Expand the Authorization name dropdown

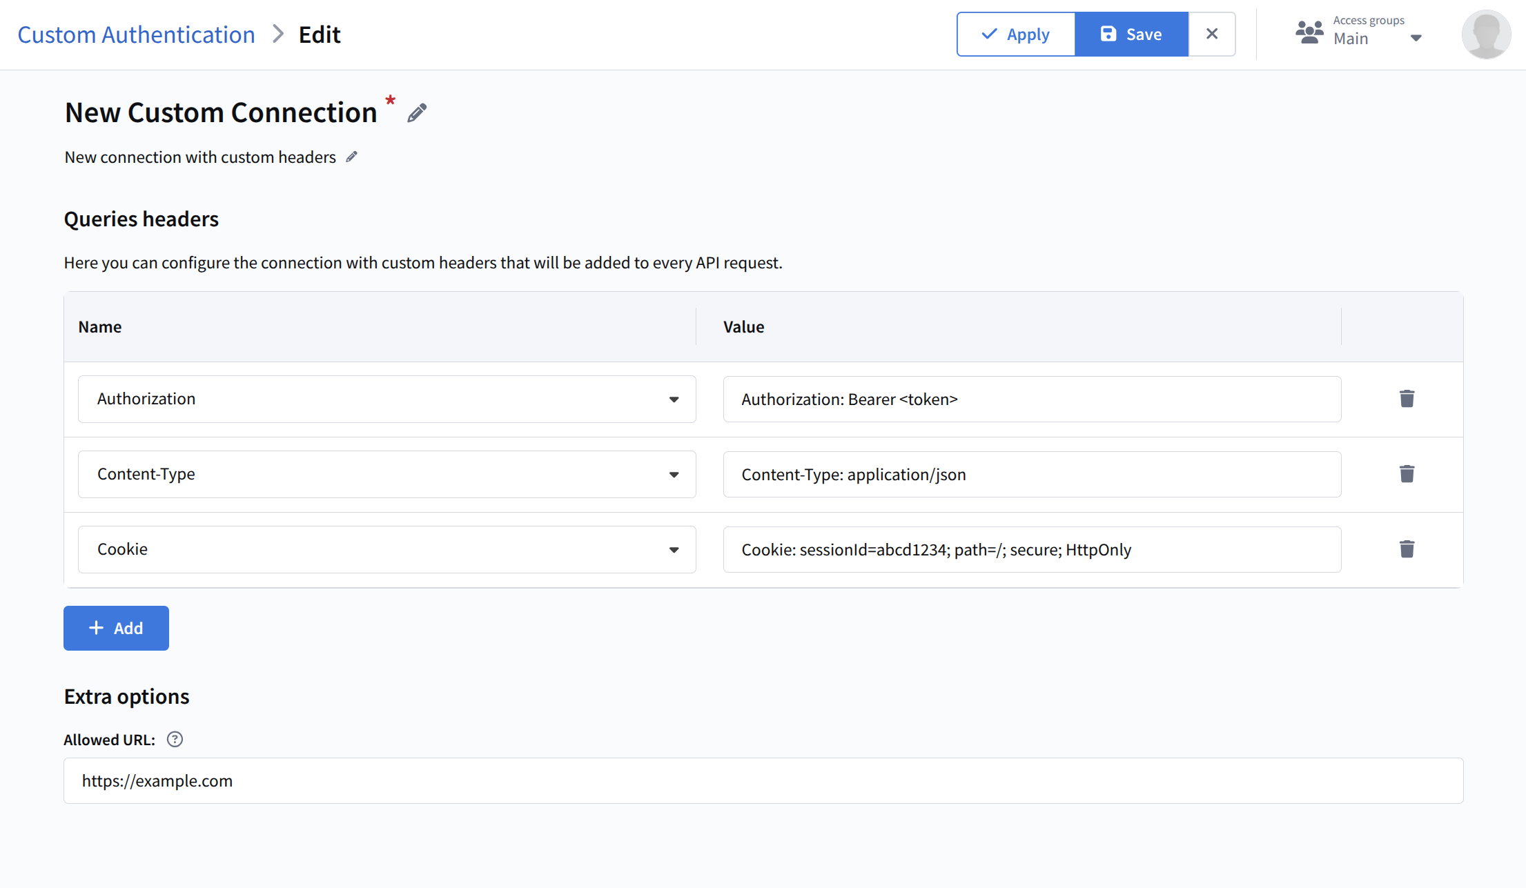coord(674,399)
